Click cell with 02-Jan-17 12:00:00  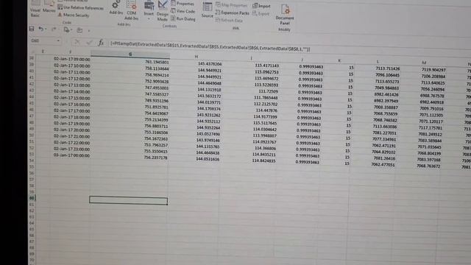[72, 79]
